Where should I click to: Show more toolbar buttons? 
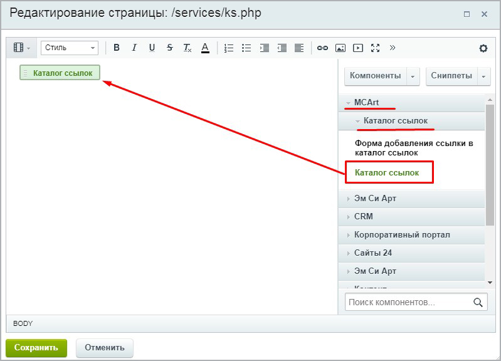[x=393, y=48]
